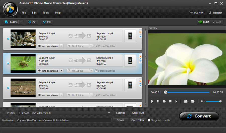Remove Segment 4.mp4 with orange X
The width and height of the screenshot is (226, 133).
pos(140,81)
